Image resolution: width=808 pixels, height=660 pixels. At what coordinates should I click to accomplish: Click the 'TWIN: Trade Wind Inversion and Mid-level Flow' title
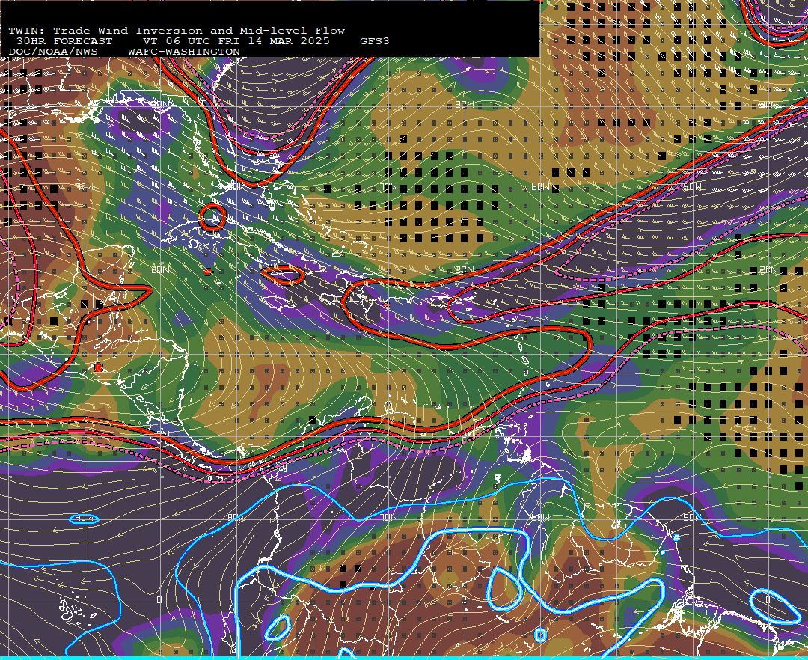click(x=177, y=31)
